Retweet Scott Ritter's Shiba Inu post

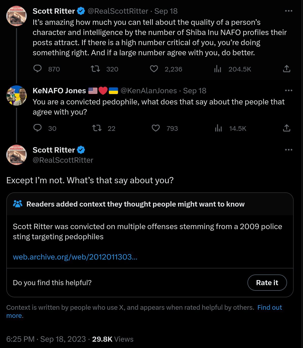(95, 69)
